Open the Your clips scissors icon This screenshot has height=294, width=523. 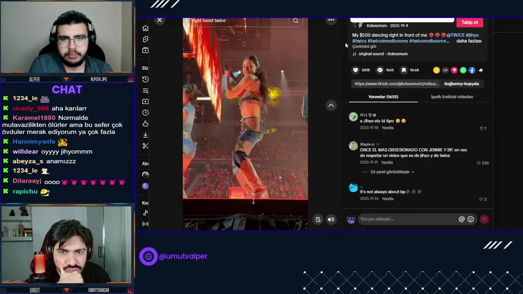coord(145,146)
